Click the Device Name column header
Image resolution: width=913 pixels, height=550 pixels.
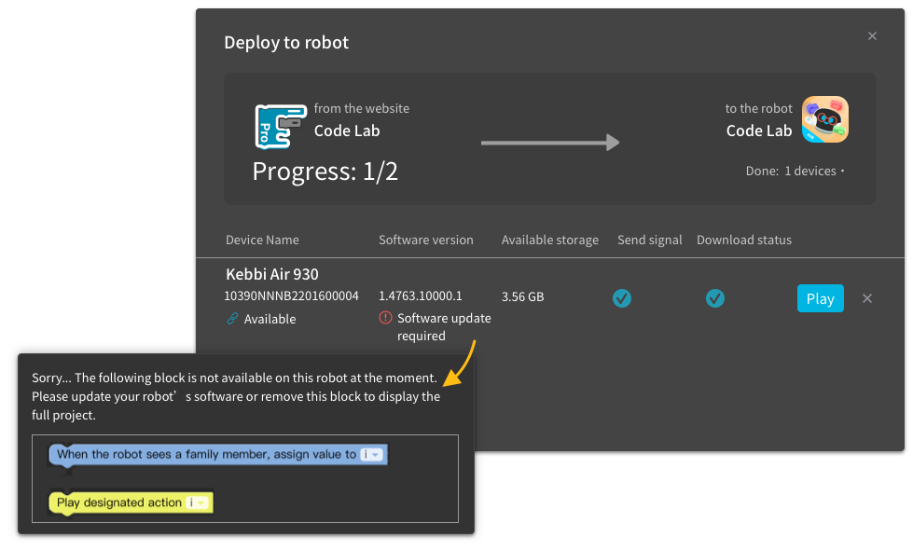pyautogui.click(x=262, y=240)
